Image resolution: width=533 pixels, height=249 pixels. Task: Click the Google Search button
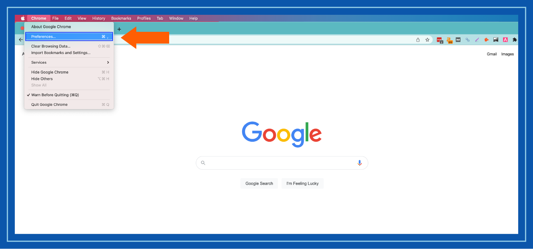coord(259,183)
